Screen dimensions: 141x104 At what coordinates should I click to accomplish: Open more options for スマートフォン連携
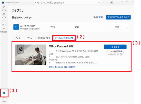click(x=127, y=27)
